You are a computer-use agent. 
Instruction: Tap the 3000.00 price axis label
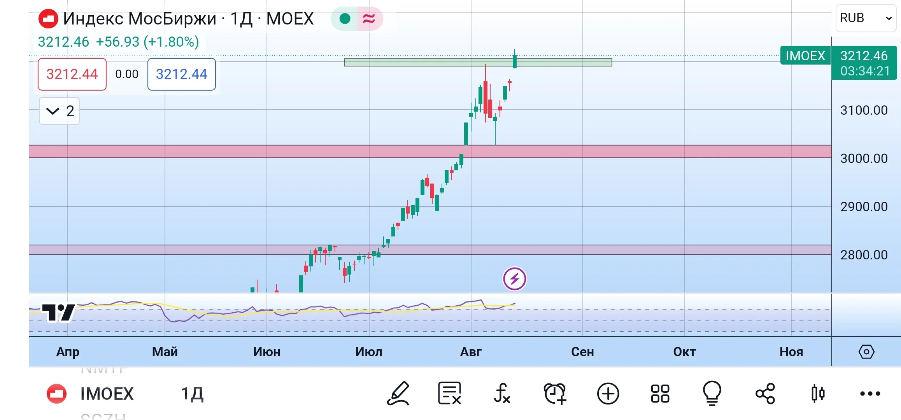click(x=864, y=159)
